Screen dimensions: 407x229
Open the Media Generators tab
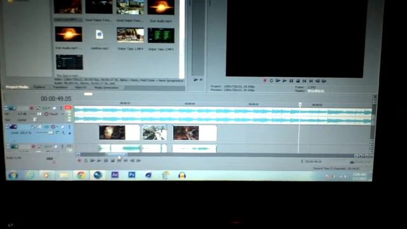point(106,88)
